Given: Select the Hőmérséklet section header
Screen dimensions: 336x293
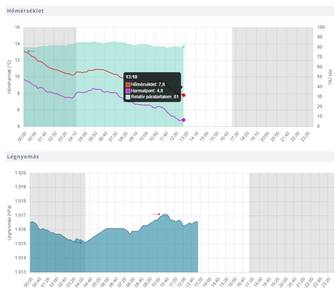Looking at the screenshot, I should click(25, 11).
